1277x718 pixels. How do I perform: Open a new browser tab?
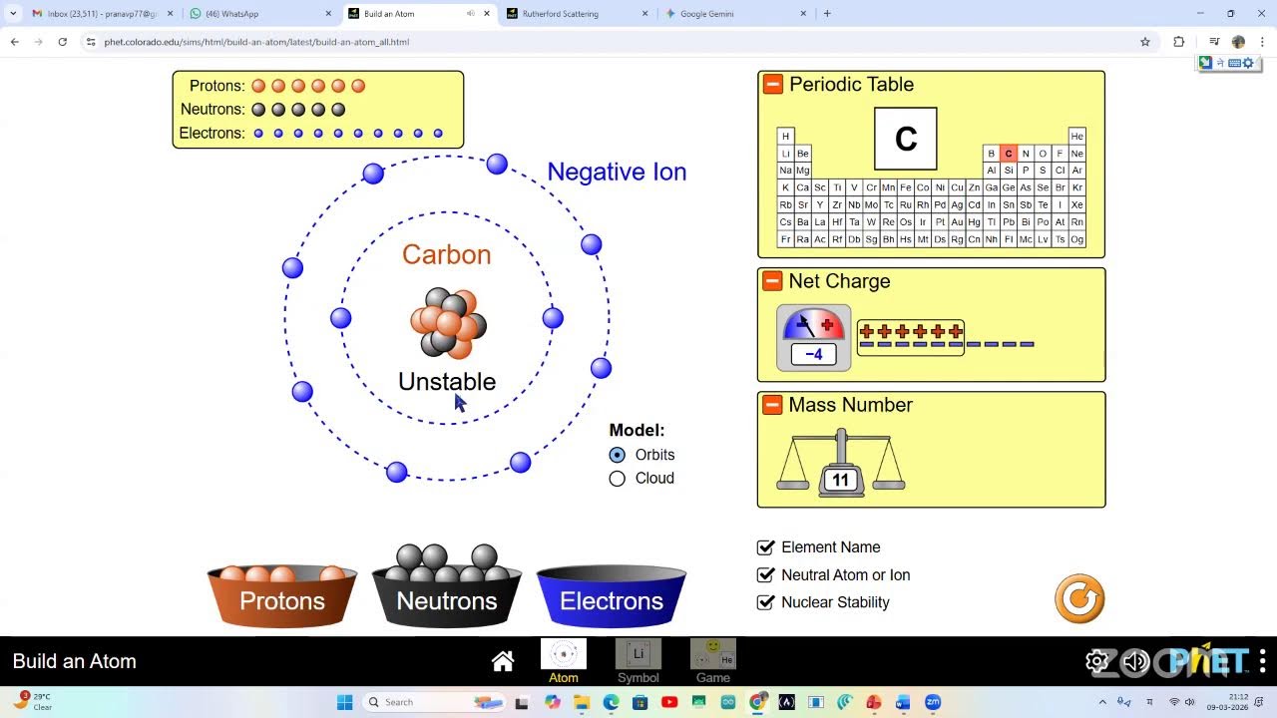(827, 14)
